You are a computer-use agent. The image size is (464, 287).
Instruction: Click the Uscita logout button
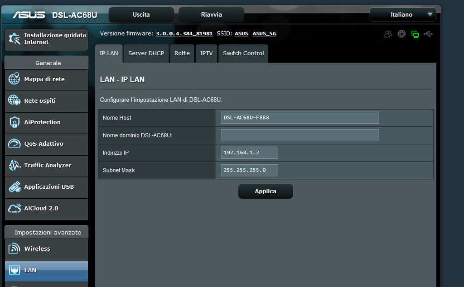tap(141, 14)
